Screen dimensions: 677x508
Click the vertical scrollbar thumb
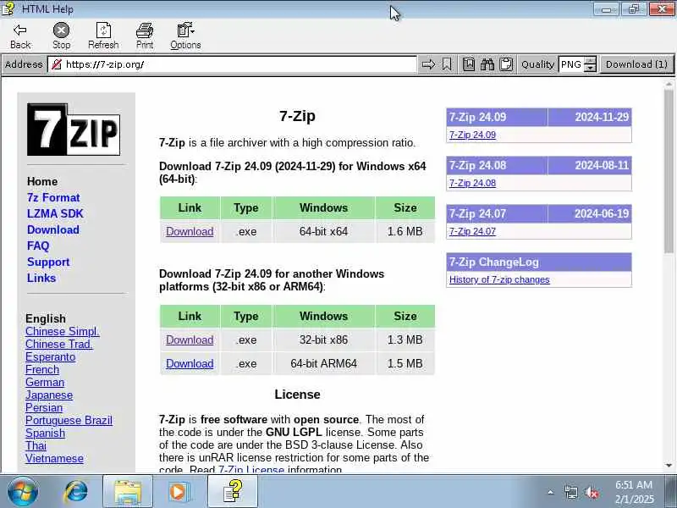[669, 171]
